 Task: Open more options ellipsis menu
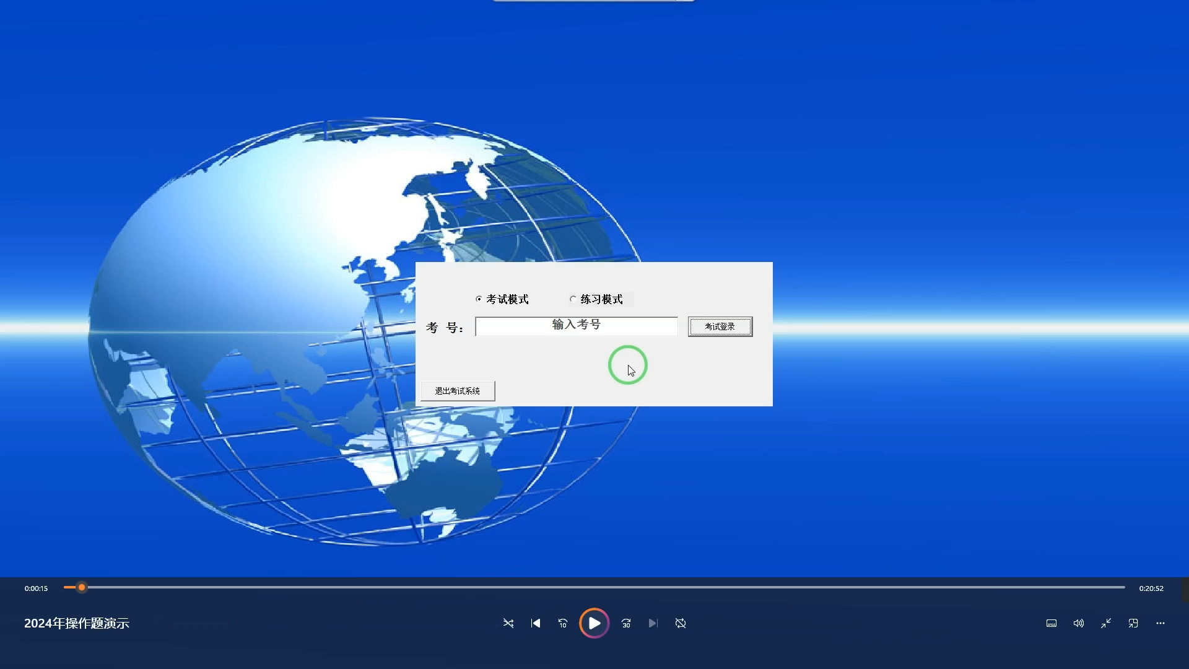pyautogui.click(x=1161, y=623)
